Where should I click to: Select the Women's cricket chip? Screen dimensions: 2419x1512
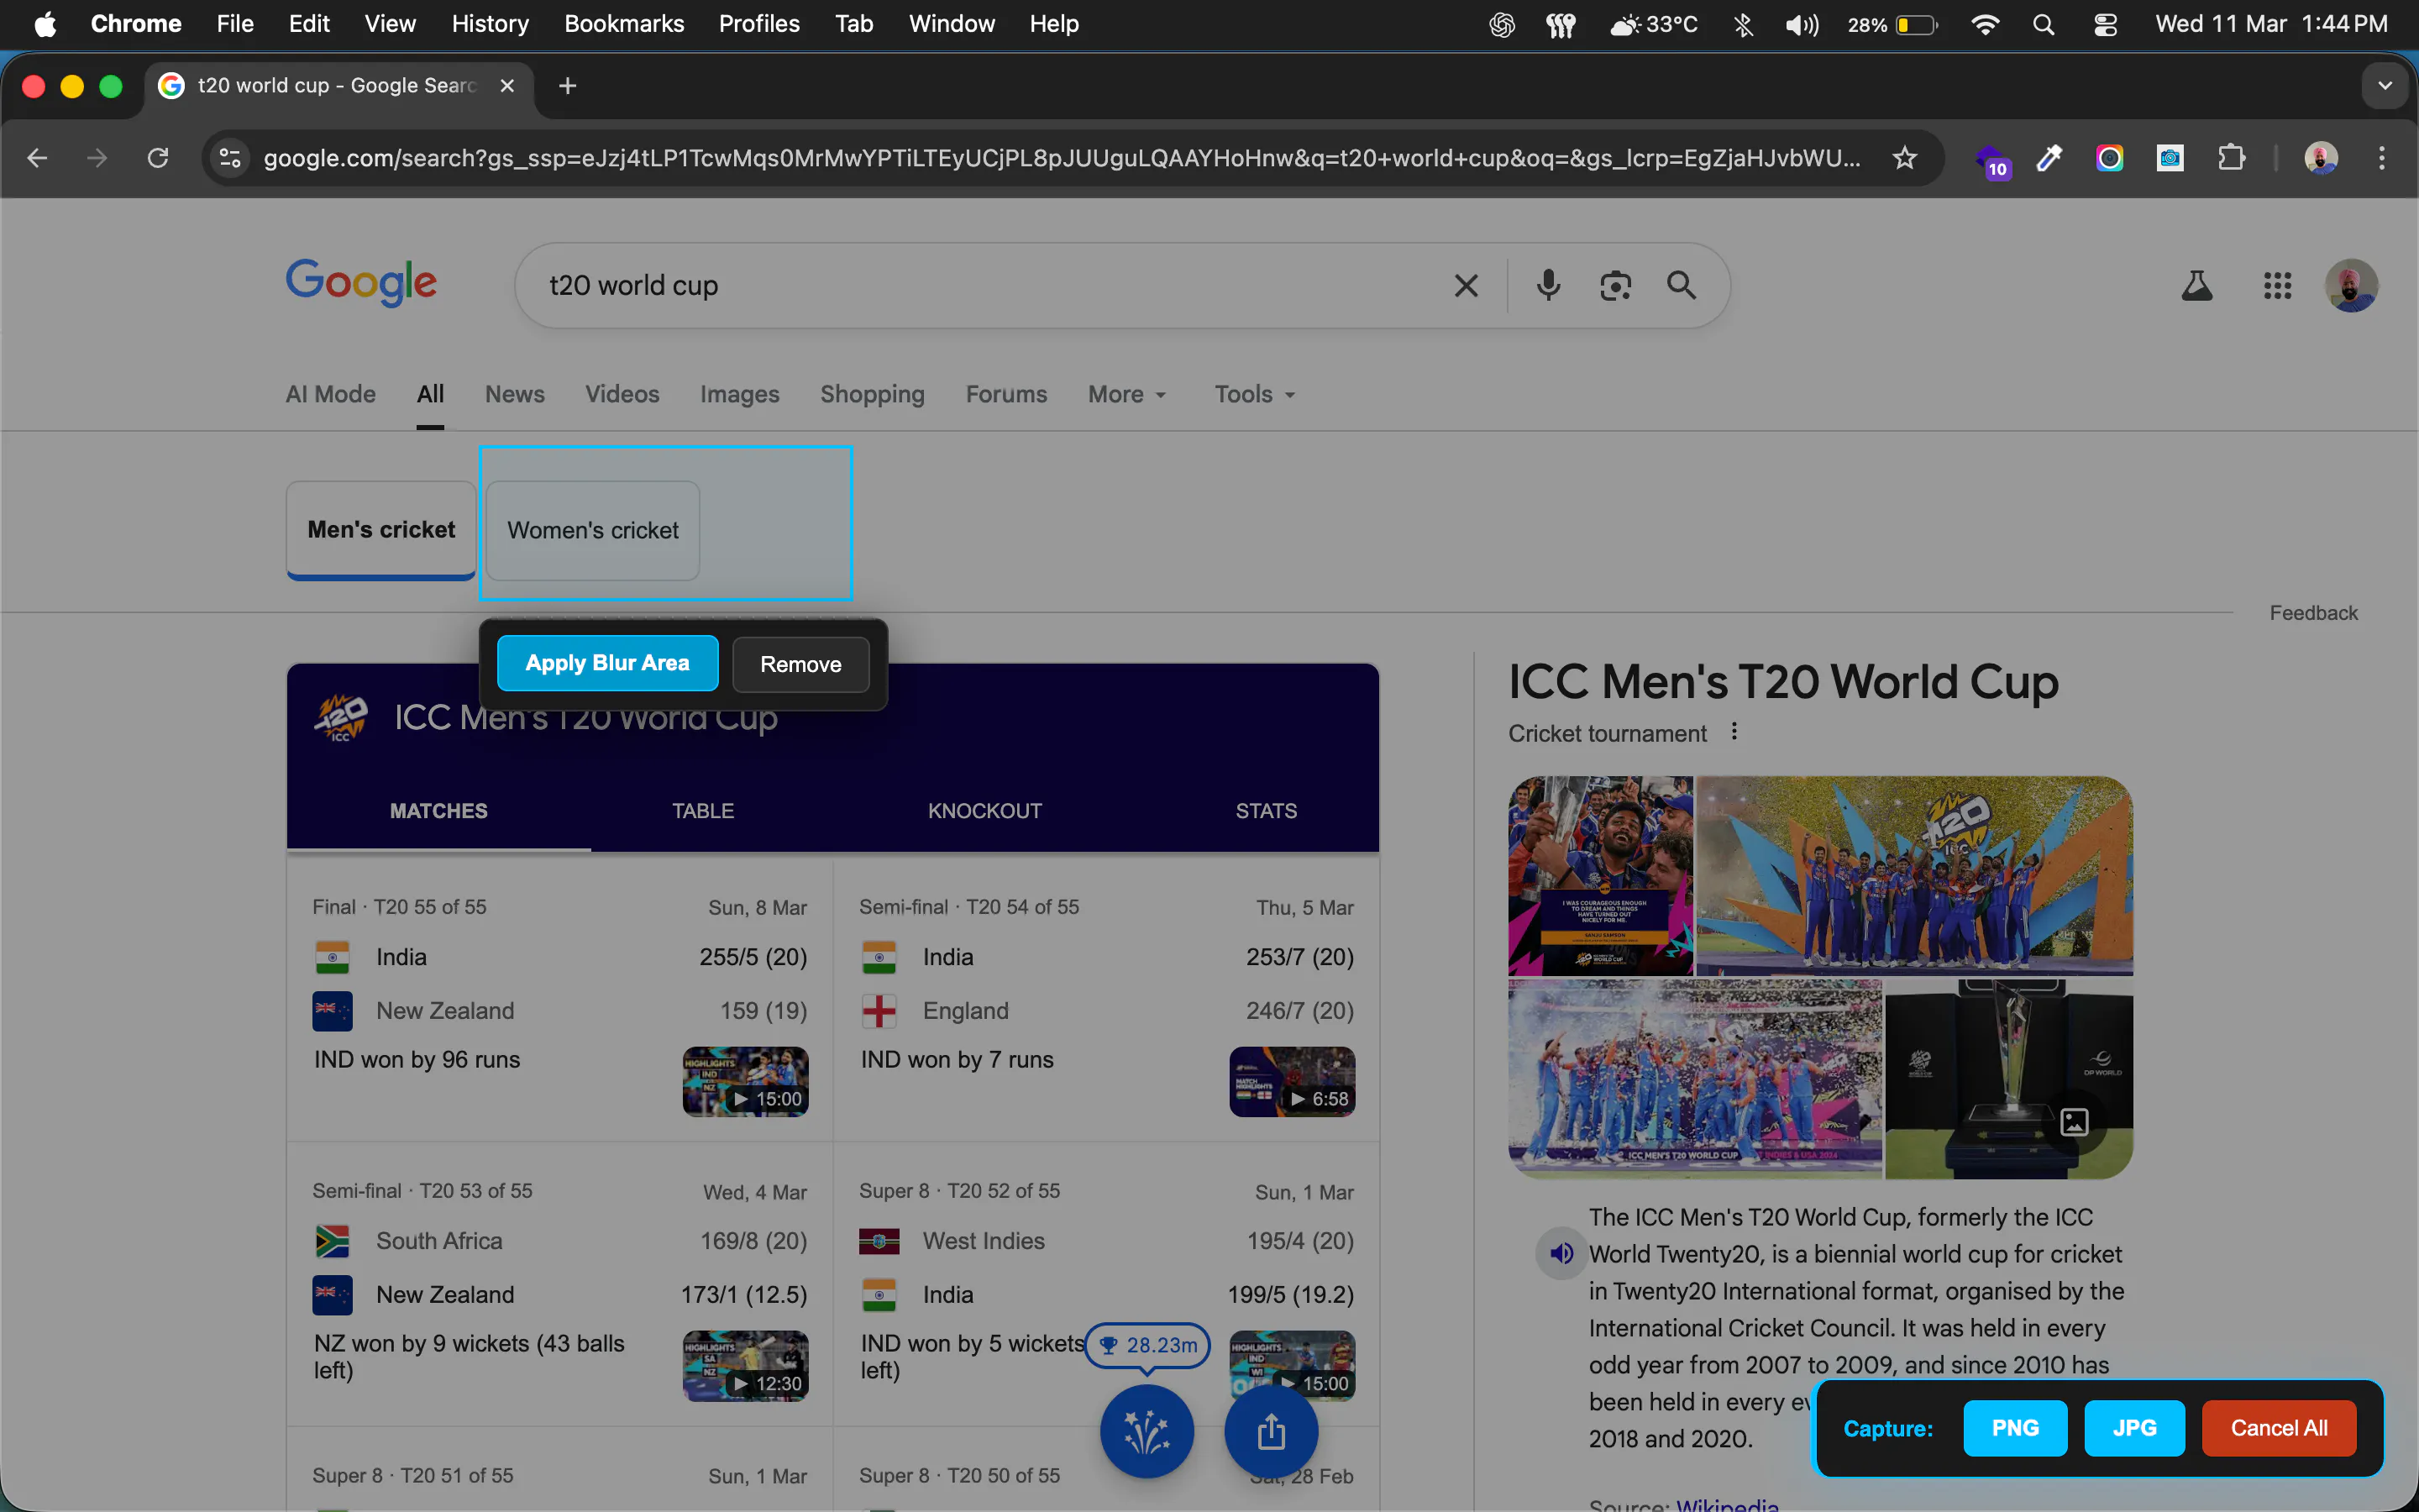pos(593,531)
